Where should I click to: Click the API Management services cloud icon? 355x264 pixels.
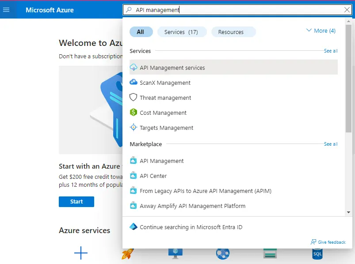pyautogui.click(x=134, y=68)
